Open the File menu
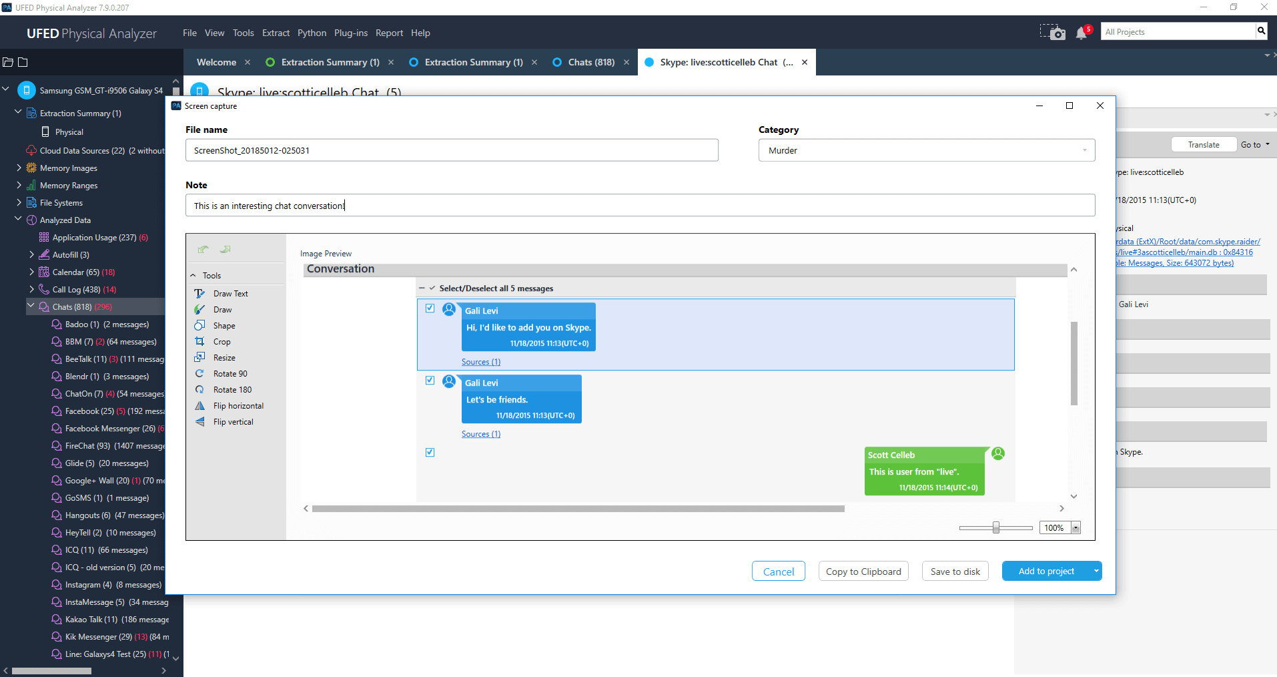Image resolution: width=1277 pixels, height=677 pixels. coord(189,33)
